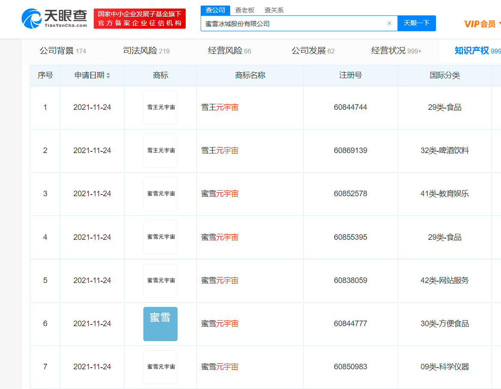Viewport: 501px width, 389px height.
Task: Switch to the 查关系 search tab
Action: click(274, 10)
